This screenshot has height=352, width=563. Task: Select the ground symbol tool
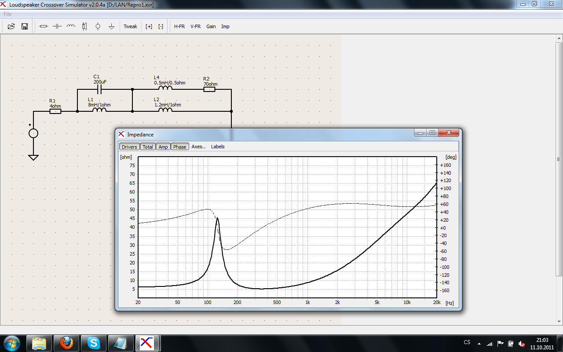click(x=111, y=26)
